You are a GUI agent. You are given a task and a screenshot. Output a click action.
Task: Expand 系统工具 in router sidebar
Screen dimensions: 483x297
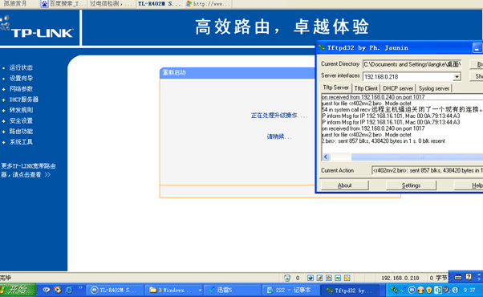coord(21,142)
